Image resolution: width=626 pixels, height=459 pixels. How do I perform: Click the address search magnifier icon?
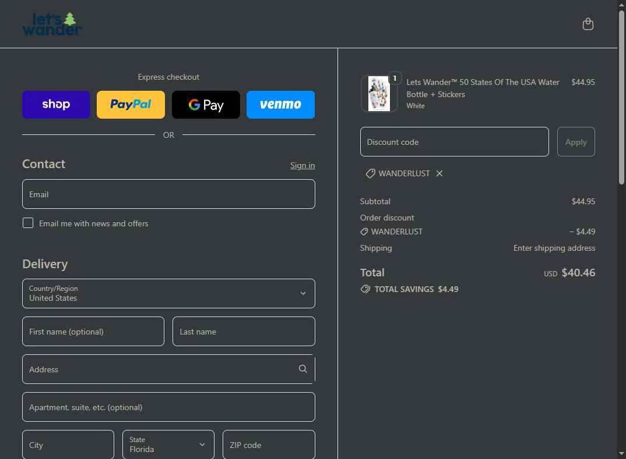coord(303,369)
